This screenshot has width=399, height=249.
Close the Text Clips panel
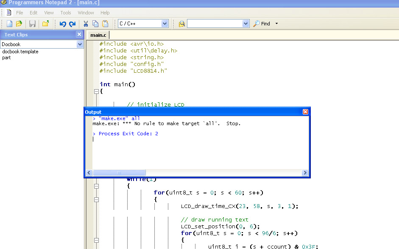tap(79, 35)
